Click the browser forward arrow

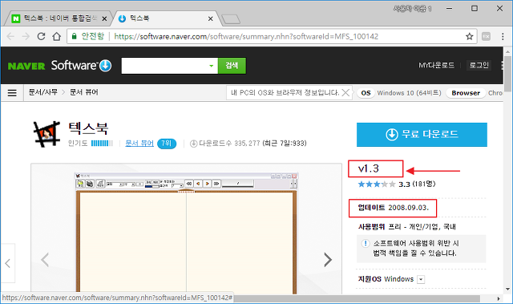click(26, 36)
